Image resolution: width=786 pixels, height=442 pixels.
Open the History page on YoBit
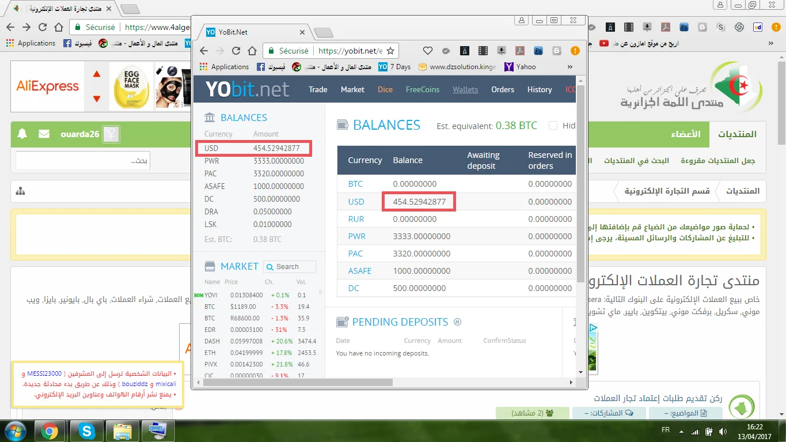pyautogui.click(x=539, y=89)
